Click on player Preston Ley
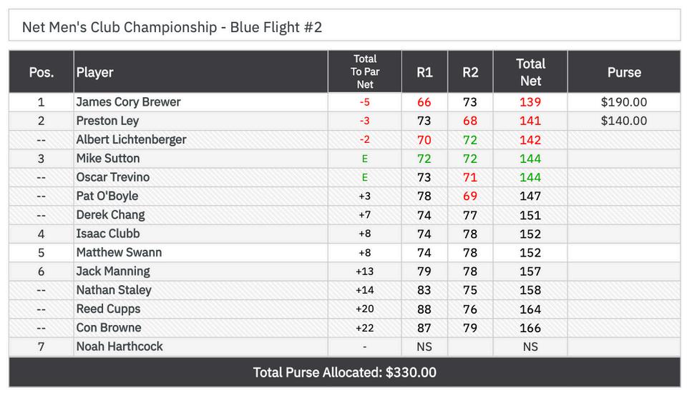This screenshot has width=692, height=403. (x=108, y=121)
